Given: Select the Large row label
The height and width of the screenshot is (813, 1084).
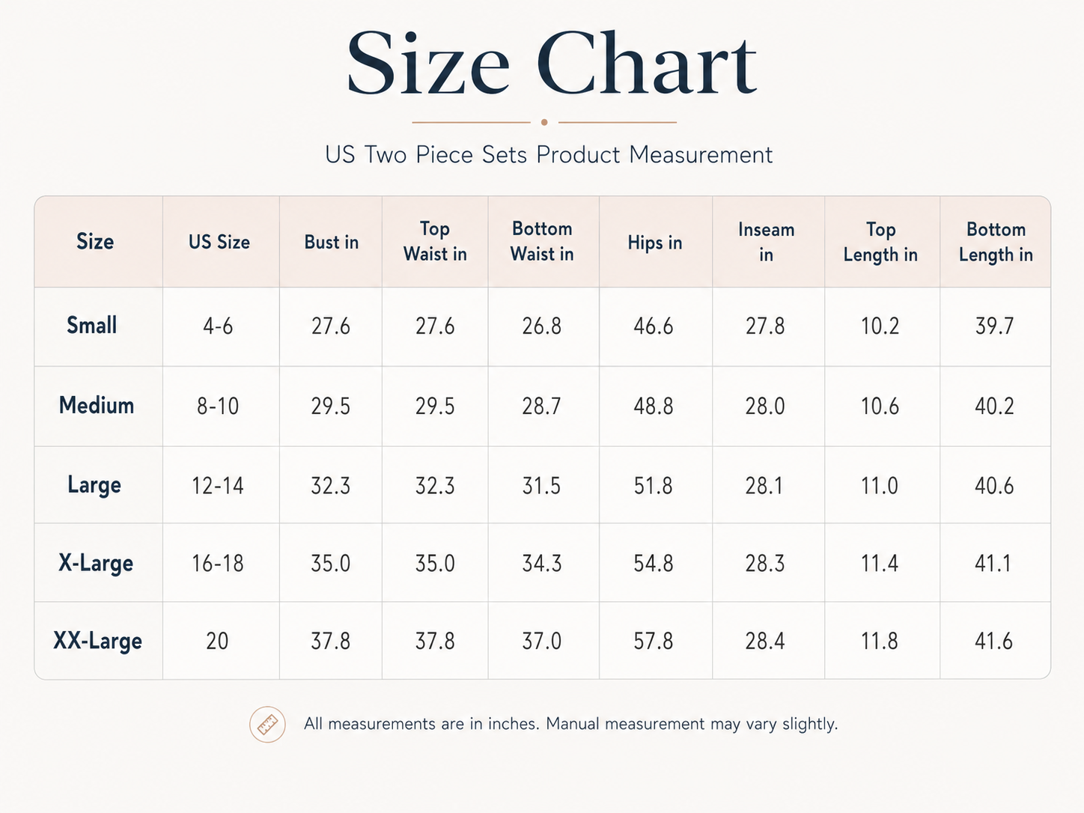Looking at the screenshot, I should point(94,485).
